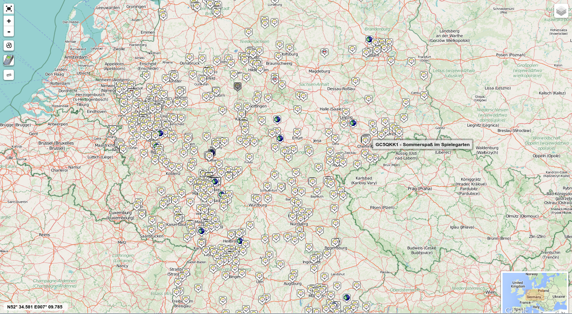This screenshot has height=314, width=572.
Task: Click the fullscreen map button
Action: [9, 9]
